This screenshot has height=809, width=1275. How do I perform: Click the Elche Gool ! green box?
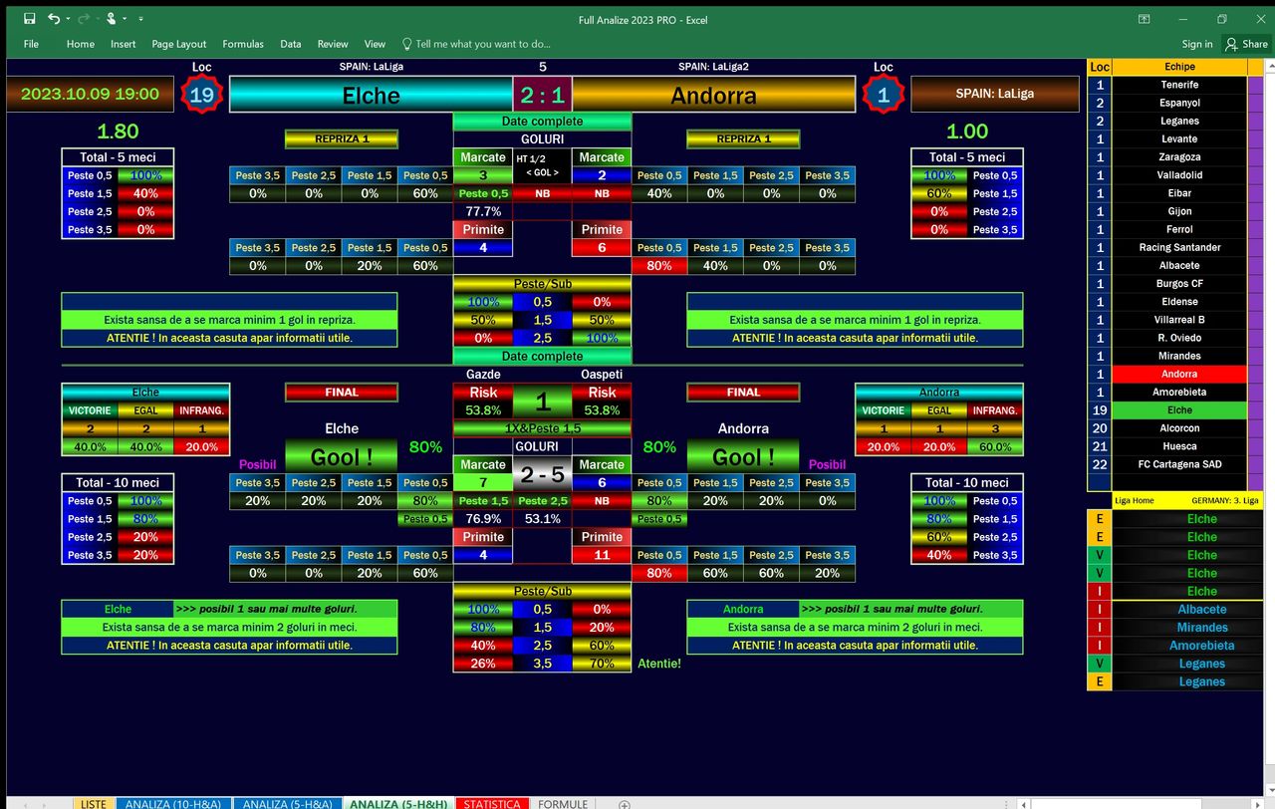coord(342,456)
